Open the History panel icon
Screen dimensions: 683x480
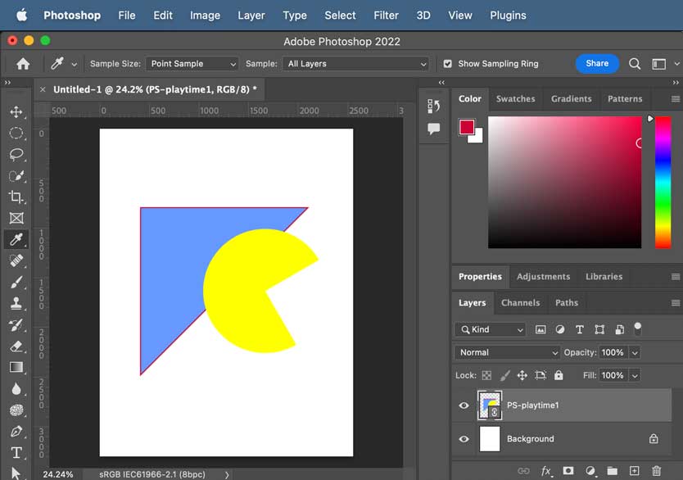pos(433,106)
